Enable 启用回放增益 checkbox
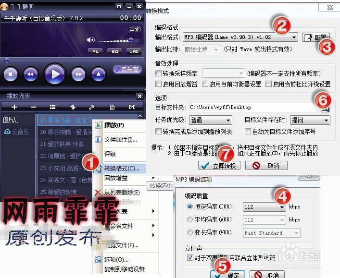340x278 pixels. click(159, 84)
